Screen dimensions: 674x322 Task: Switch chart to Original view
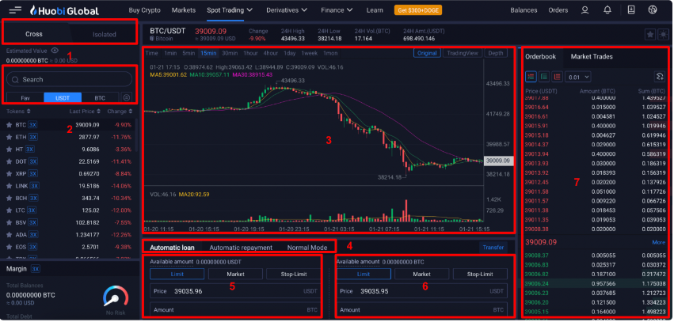(x=427, y=53)
